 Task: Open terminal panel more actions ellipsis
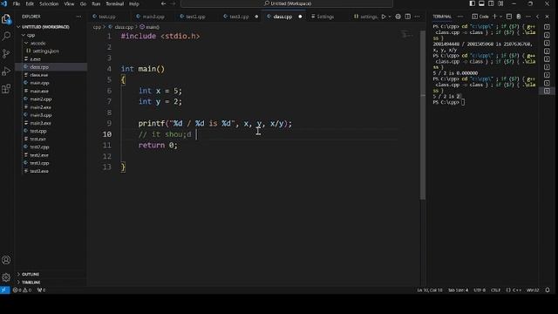[x=528, y=17]
